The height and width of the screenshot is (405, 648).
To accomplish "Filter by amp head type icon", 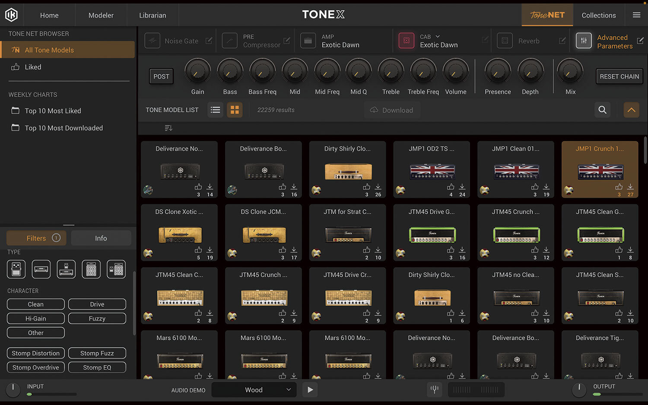I will [41, 269].
